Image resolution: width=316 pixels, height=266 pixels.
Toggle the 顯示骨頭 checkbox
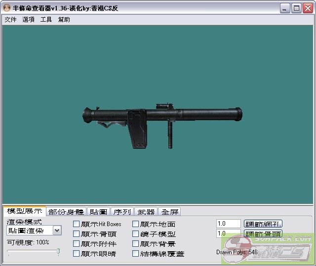[76, 234]
